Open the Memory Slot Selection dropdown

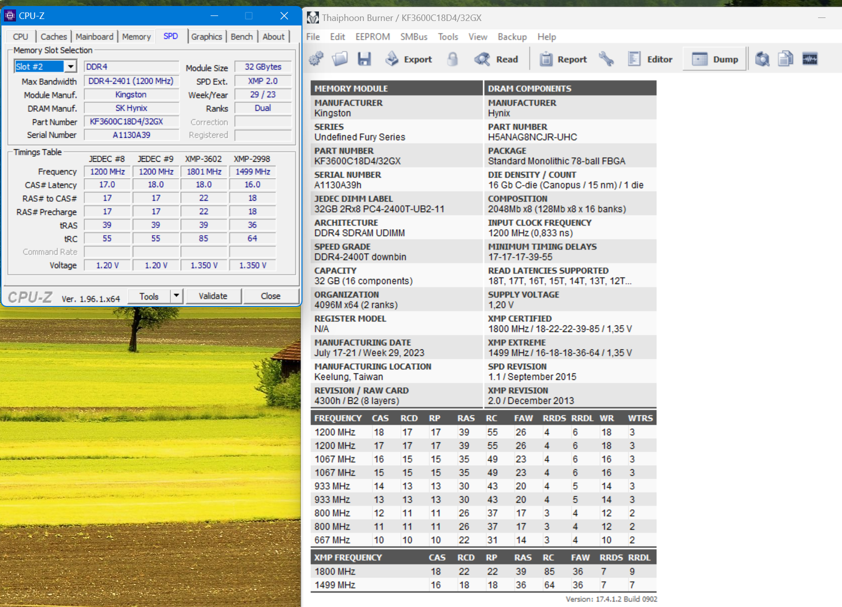(45, 66)
